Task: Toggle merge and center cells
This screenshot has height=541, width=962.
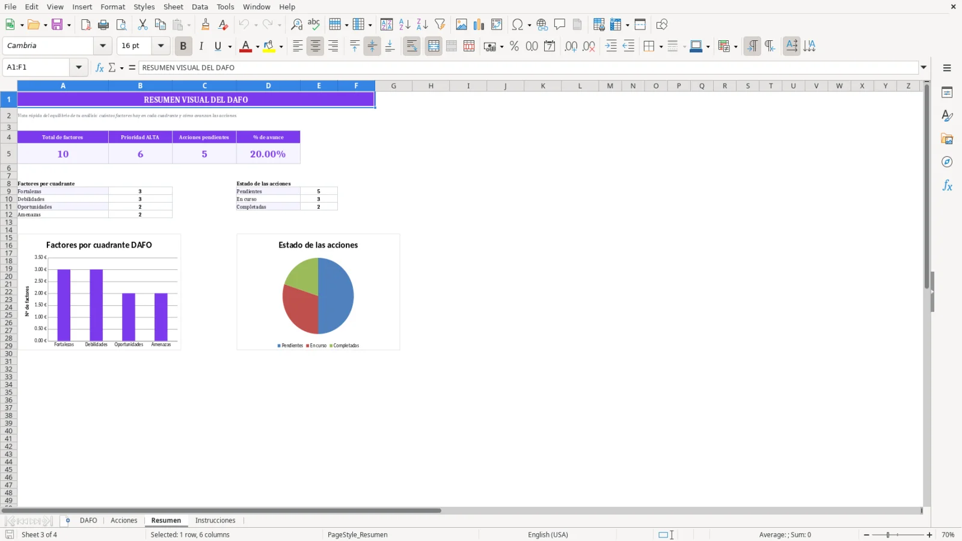Action: pos(434,46)
